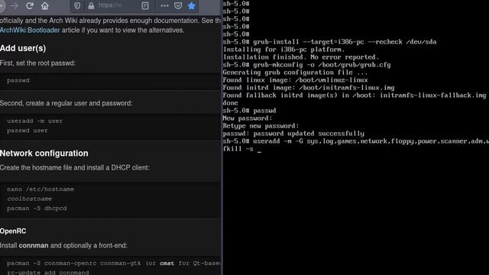Select the passwd user code line
Viewport: 489px width, 275px height.
click(x=28, y=131)
